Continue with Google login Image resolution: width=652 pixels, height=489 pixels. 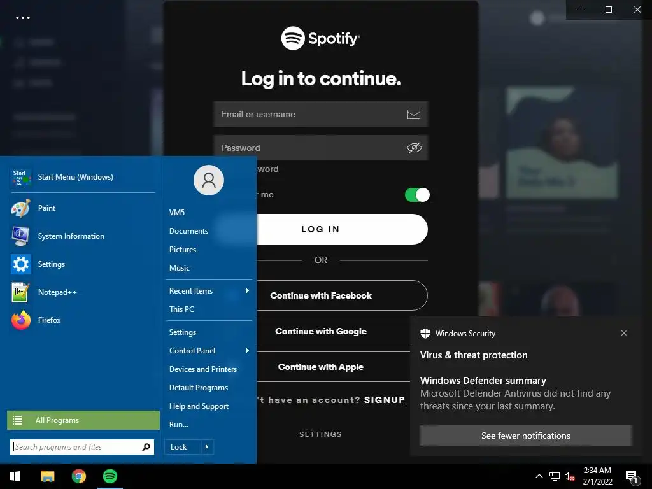click(333, 331)
